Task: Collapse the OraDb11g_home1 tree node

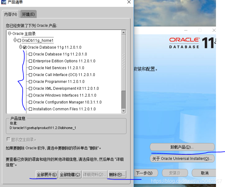Action: (15, 40)
